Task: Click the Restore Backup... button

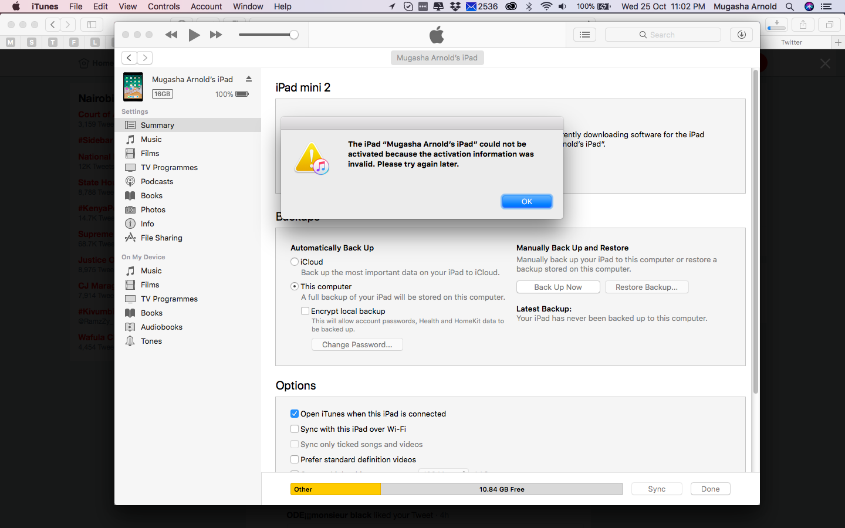Action: click(647, 287)
